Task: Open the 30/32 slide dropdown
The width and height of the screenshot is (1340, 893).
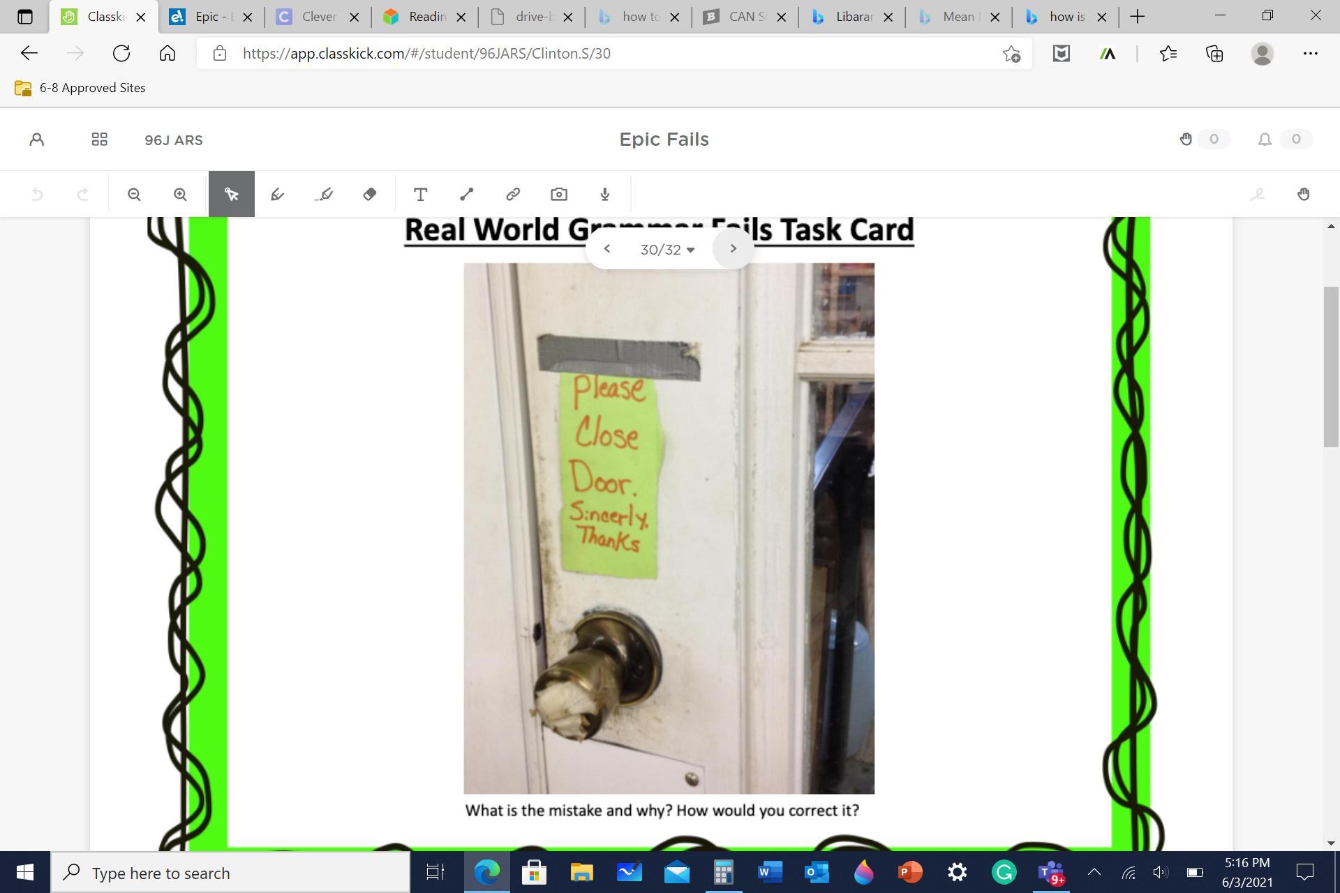Action: 667,249
